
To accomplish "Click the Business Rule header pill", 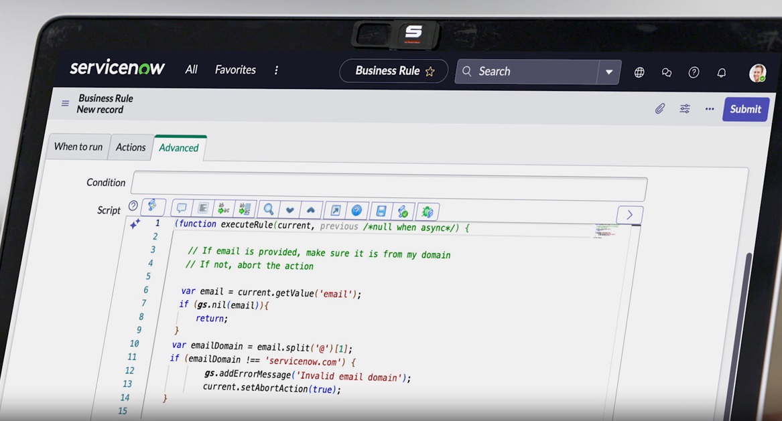I will pyautogui.click(x=393, y=71).
